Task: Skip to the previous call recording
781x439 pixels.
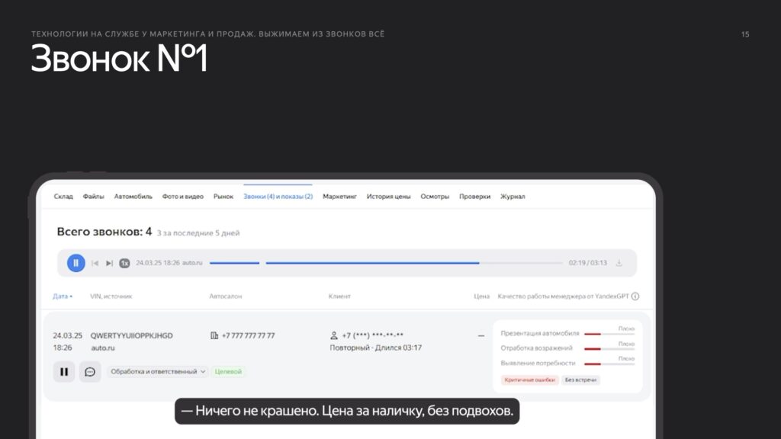Action: tap(95, 263)
